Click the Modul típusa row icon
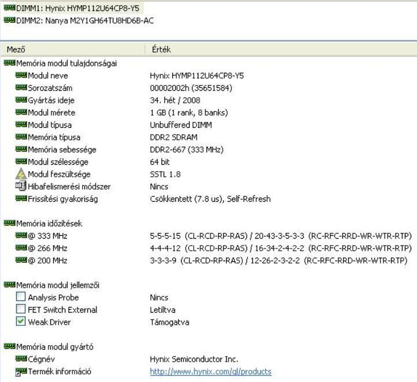This screenshot has height=382, width=417. pos(21,124)
